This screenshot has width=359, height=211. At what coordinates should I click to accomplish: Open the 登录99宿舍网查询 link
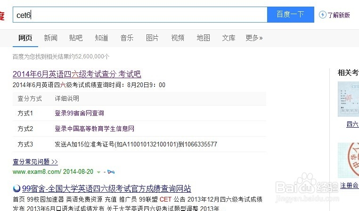tap(79, 113)
